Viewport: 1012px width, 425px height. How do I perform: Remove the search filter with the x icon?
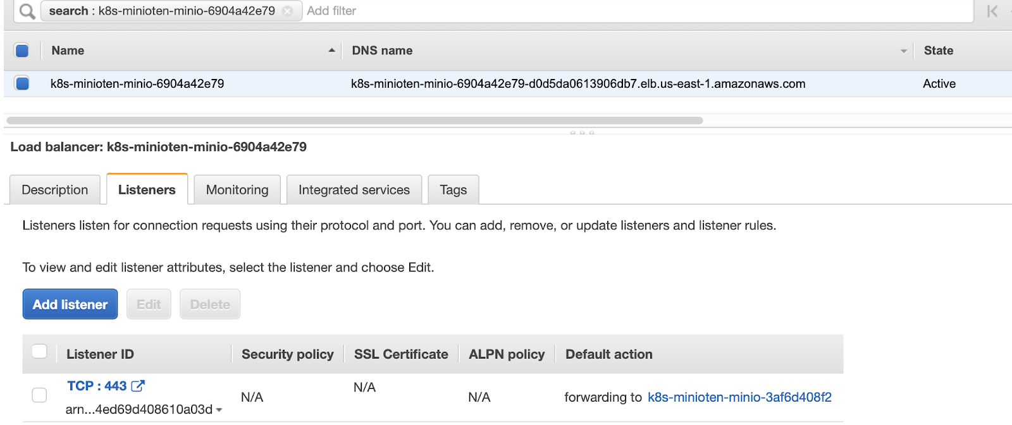(x=288, y=11)
